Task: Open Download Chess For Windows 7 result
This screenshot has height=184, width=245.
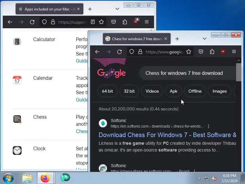Action: (x=167, y=135)
